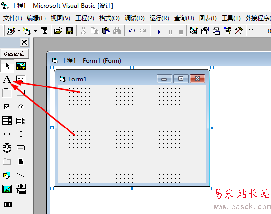Open the 格式(O) menu
Image resolution: width=271 pixels, height=214 pixels.
click(110, 18)
